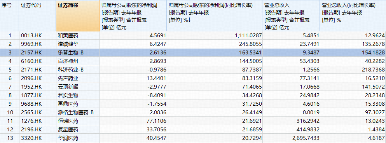This screenshot has height=143, width=386.
Task: Select stock code 1877.HK
Action: pyautogui.click(x=31, y=96)
